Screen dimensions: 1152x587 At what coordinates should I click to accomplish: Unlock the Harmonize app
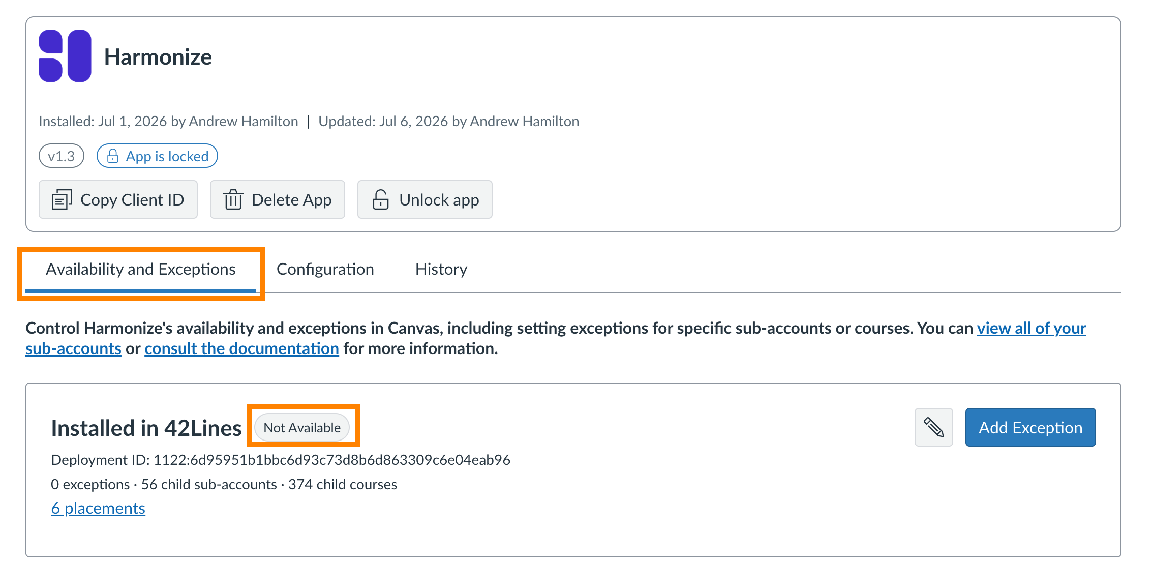tap(425, 199)
